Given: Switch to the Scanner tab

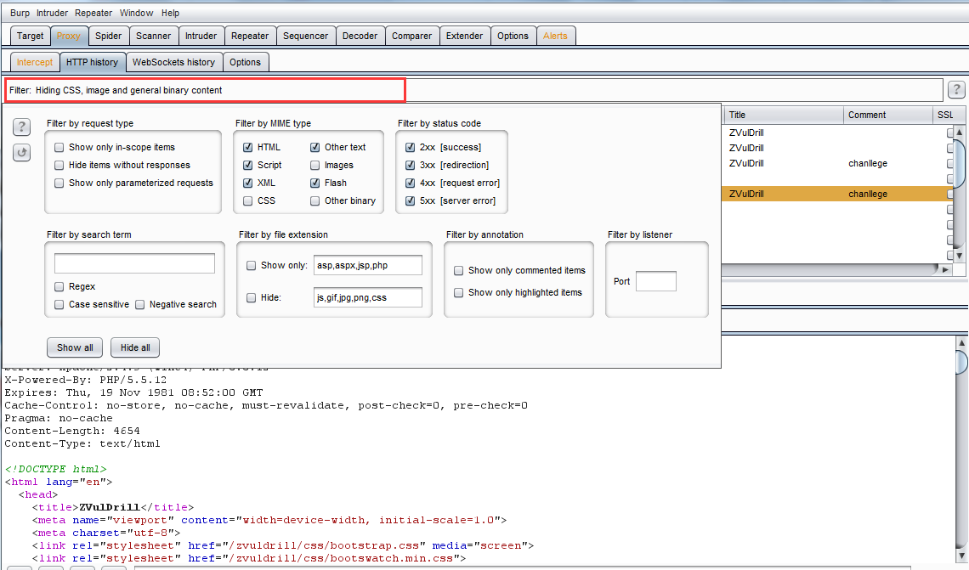Looking at the screenshot, I should (153, 36).
